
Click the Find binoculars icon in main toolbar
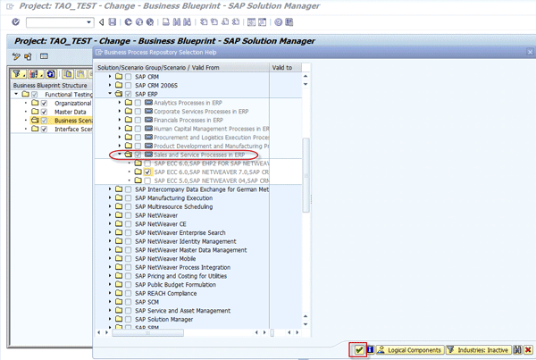[x=176, y=22]
